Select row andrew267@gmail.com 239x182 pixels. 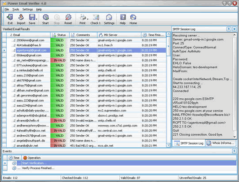pyautogui.click(x=86, y=136)
